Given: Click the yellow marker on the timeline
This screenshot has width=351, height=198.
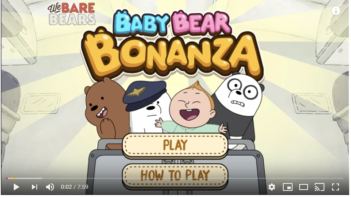Looking at the screenshot, I should tap(15, 179).
